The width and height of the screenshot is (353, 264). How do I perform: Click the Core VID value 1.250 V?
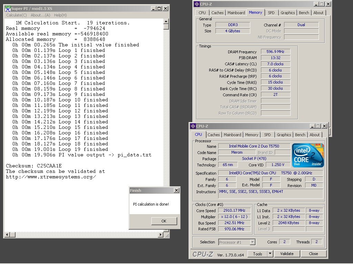pos(278,165)
